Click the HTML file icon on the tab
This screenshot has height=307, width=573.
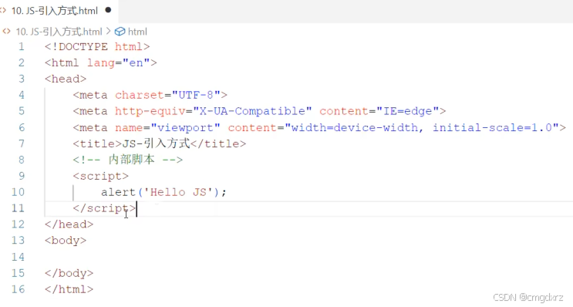[4, 11]
